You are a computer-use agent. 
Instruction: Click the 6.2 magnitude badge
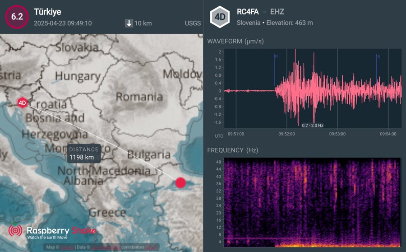17,17
